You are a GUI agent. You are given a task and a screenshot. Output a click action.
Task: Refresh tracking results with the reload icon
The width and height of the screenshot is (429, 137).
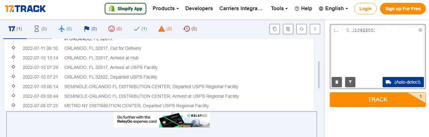[x=302, y=29]
